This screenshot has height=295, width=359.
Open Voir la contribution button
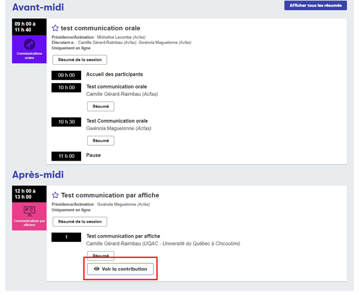(x=120, y=269)
